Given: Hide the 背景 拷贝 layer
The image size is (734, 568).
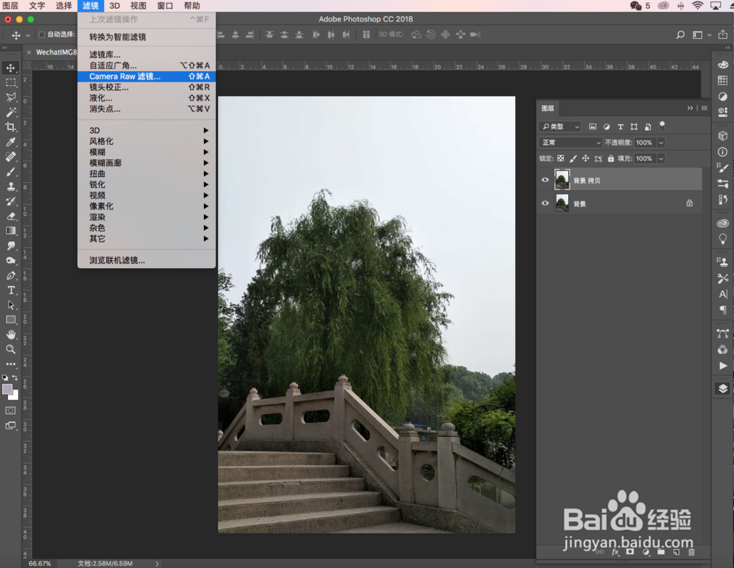Looking at the screenshot, I should [x=545, y=179].
